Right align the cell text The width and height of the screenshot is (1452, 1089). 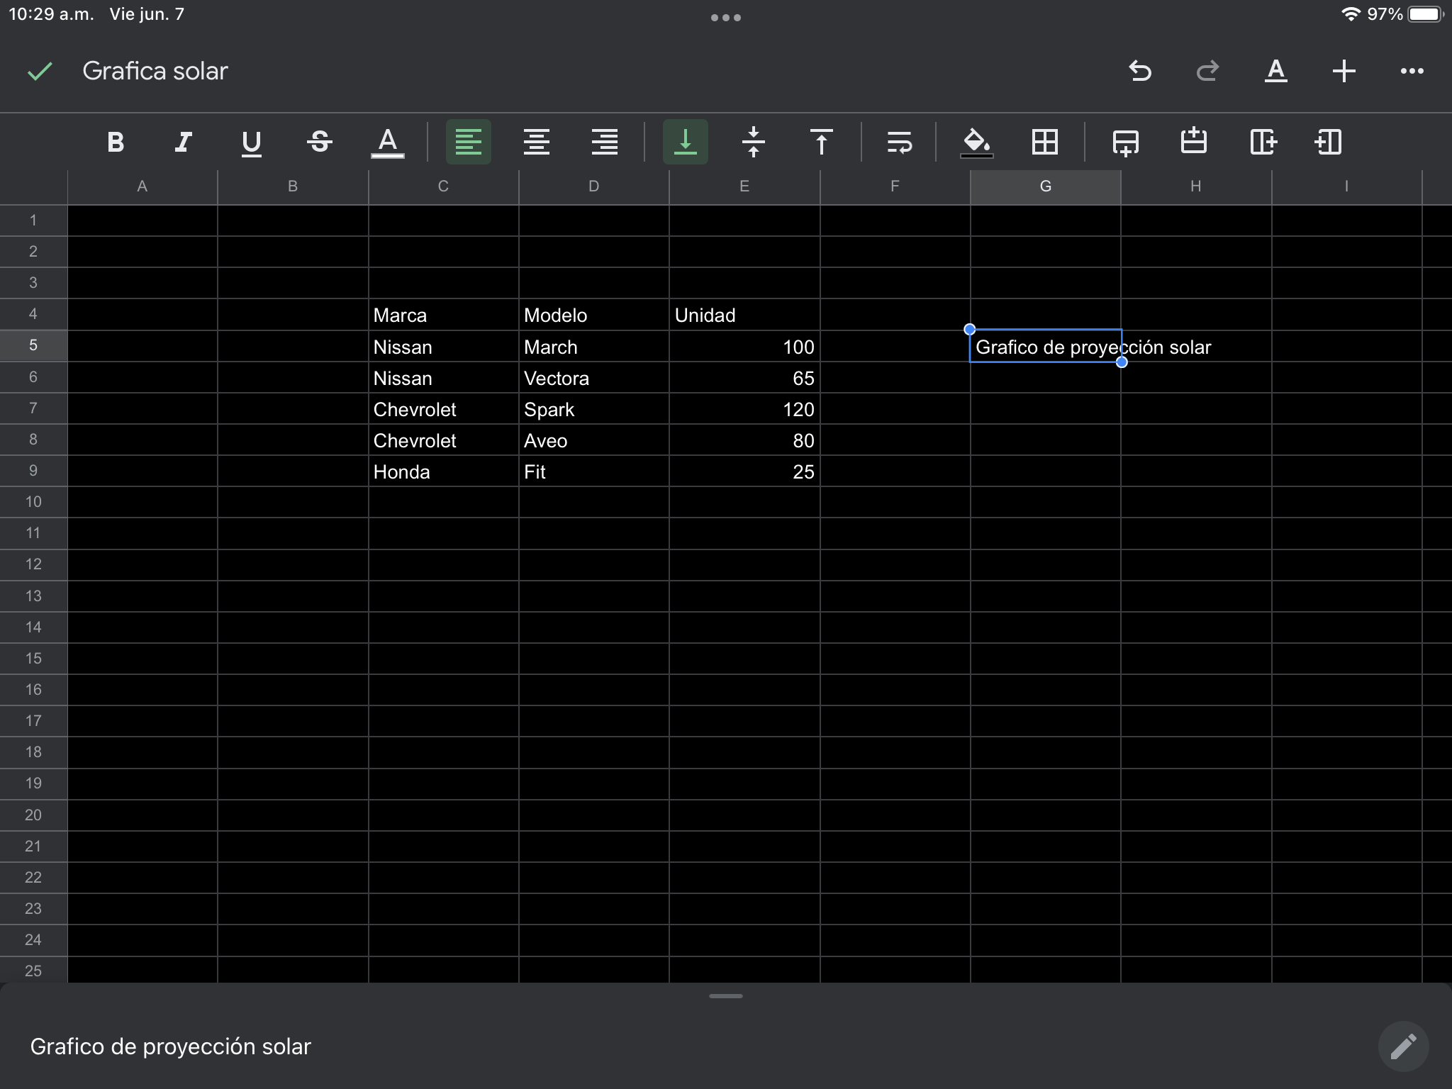[605, 142]
